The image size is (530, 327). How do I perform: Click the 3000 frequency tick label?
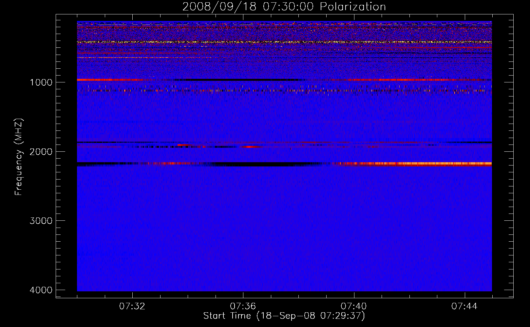pyautogui.click(x=41, y=221)
